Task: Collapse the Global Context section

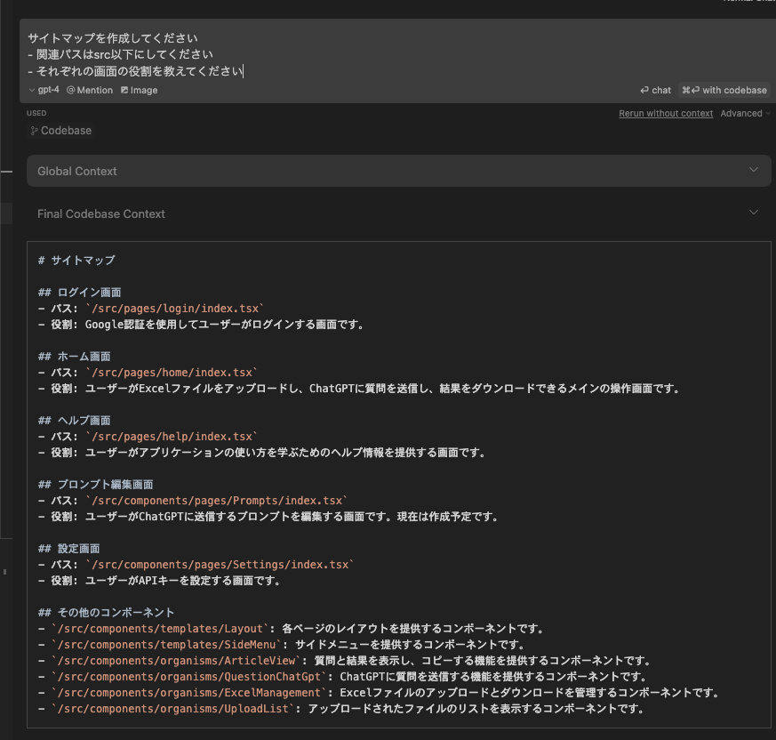Action: point(755,170)
